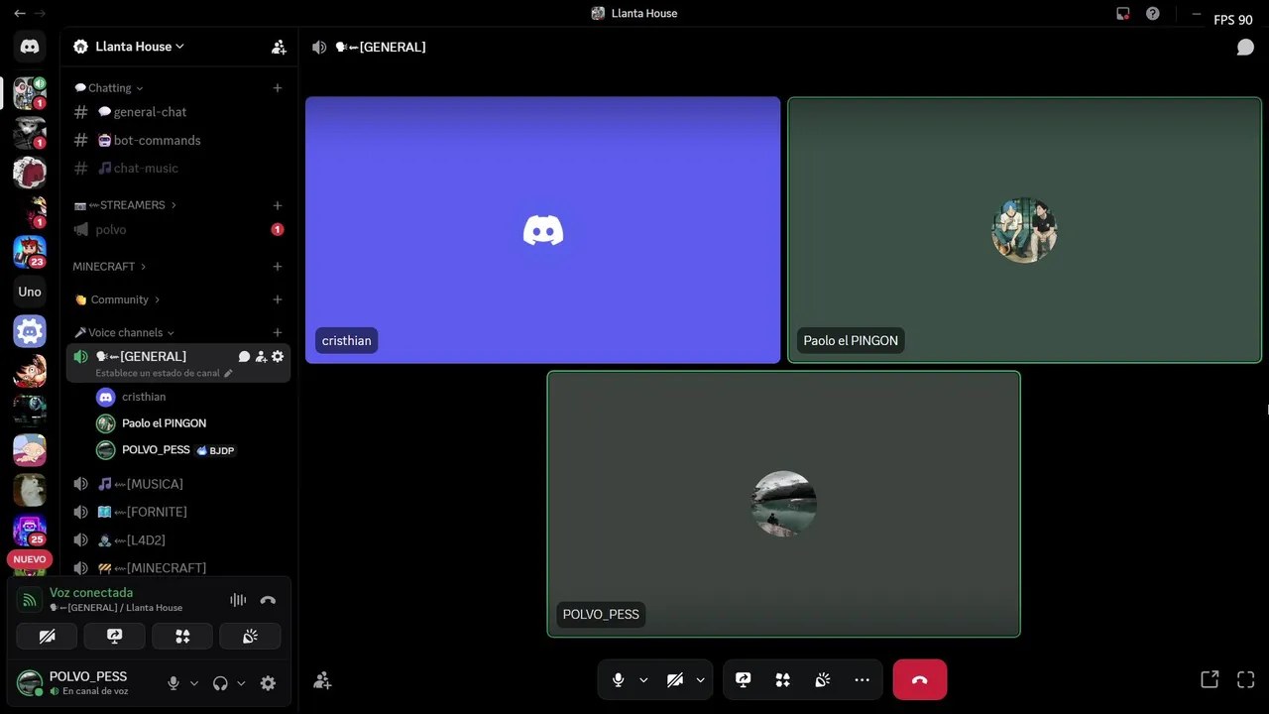Open user settings gear icon
This screenshot has width=1269, height=714.
coord(268,683)
